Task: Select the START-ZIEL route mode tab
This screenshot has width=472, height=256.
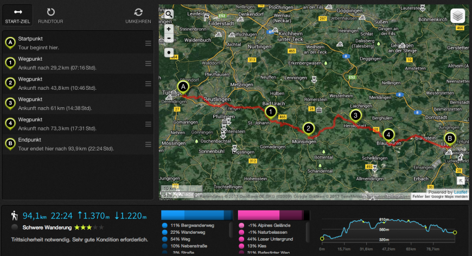Action: point(17,15)
